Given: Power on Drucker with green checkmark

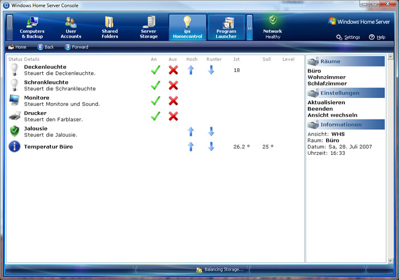Looking at the screenshot, I should click(x=156, y=116).
